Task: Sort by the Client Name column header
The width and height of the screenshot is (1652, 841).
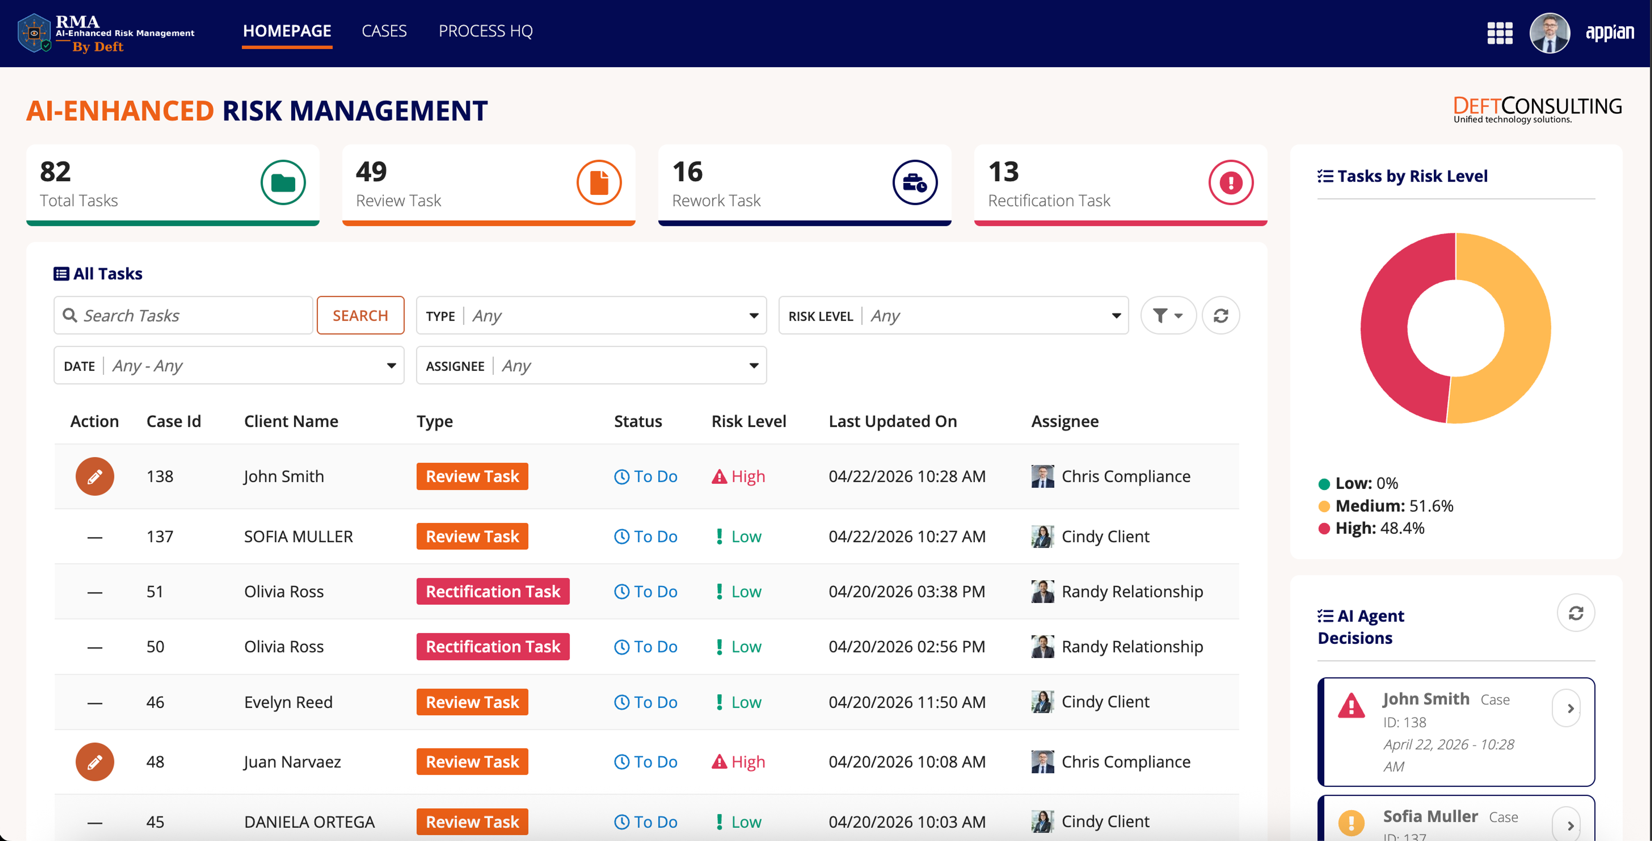Action: pyautogui.click(x=291, y=421)
